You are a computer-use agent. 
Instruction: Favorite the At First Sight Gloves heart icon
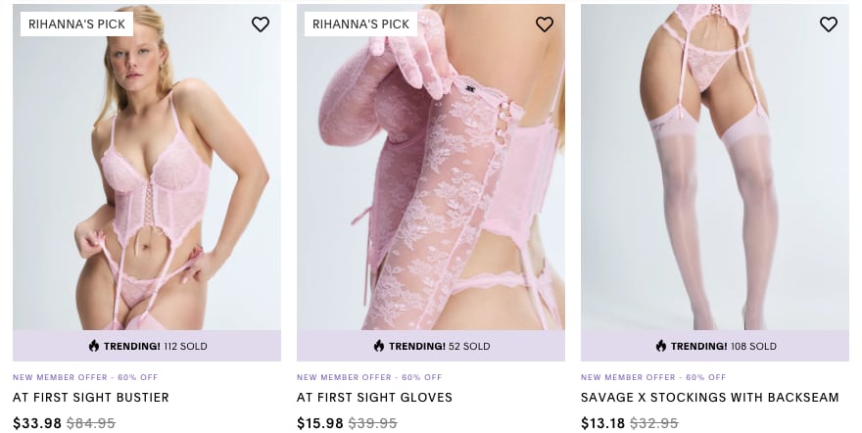tap(545, 24)
